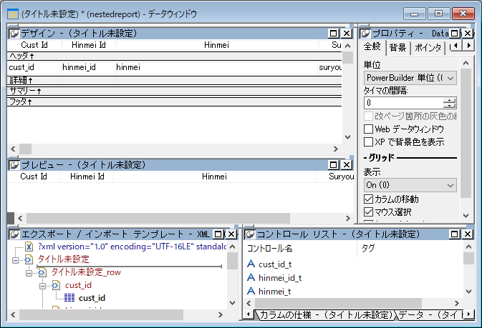
Task: Click the pushpin icon on the Preview pane
Action: [x=14, y=165]
